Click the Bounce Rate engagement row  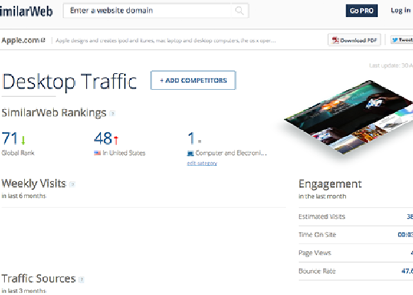coord(355,271)
